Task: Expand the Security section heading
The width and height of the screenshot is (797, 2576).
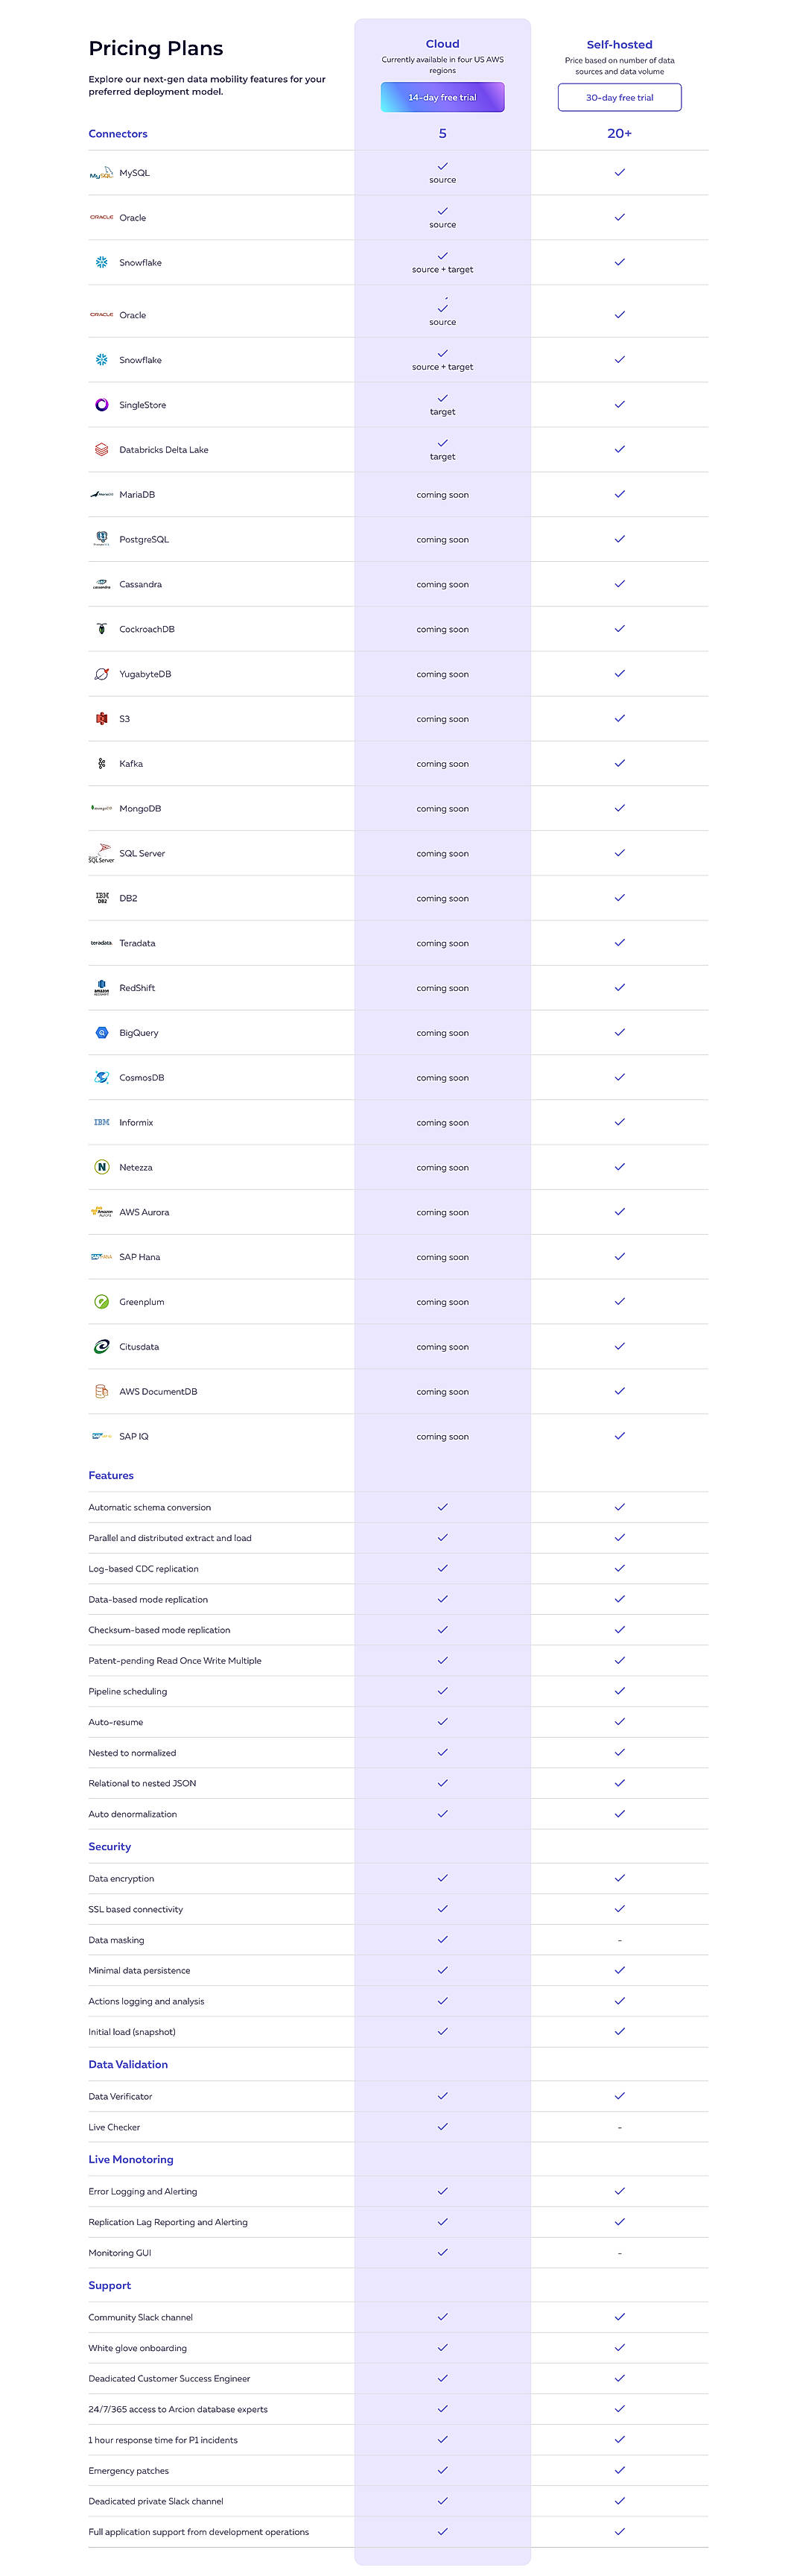Action: [x=109, y=1846]
